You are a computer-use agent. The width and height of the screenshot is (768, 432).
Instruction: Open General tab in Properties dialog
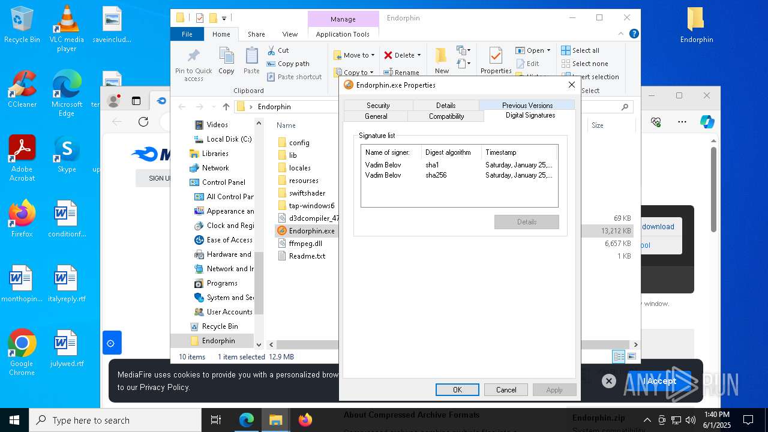pyautogui.click(x=376, y=116)
